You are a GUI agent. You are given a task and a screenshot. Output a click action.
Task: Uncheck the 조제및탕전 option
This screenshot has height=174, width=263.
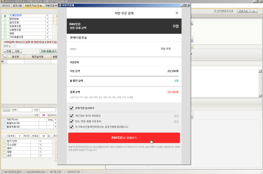pyautogui.click(x=5, y=16)
